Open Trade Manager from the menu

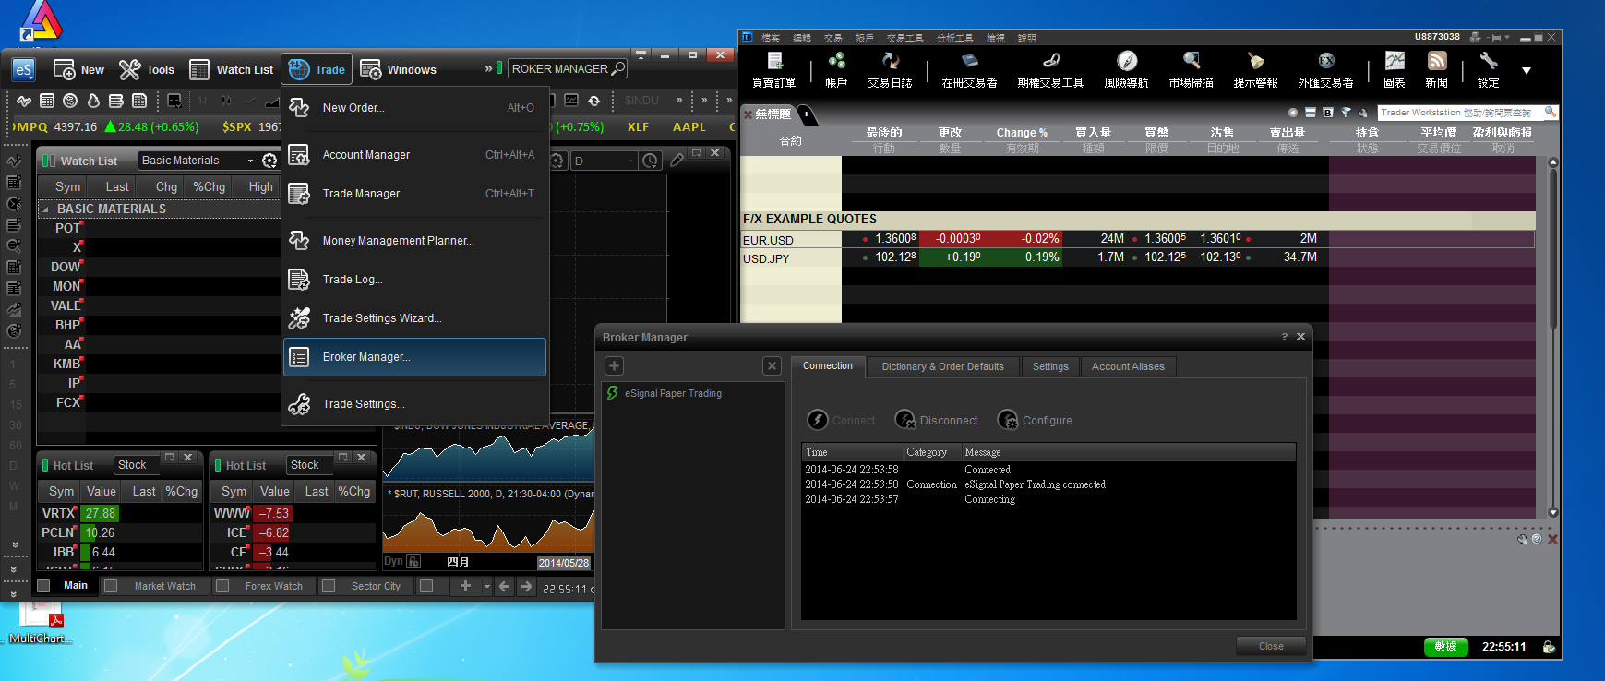pos(414,194)
